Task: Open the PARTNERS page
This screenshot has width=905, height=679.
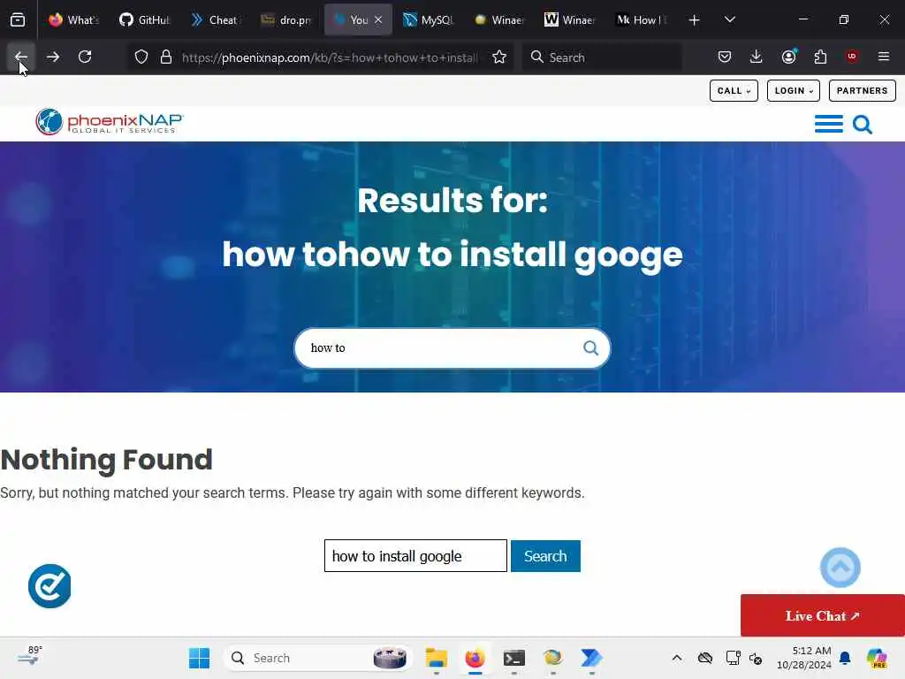Action: tap(863, 91)
